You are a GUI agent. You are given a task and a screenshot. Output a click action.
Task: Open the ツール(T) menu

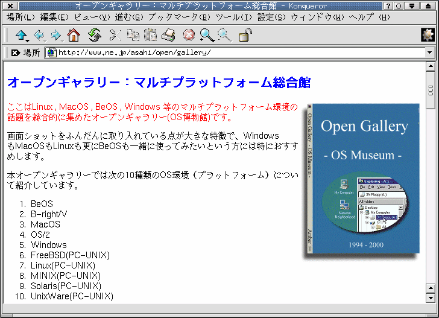coord(233,17)
